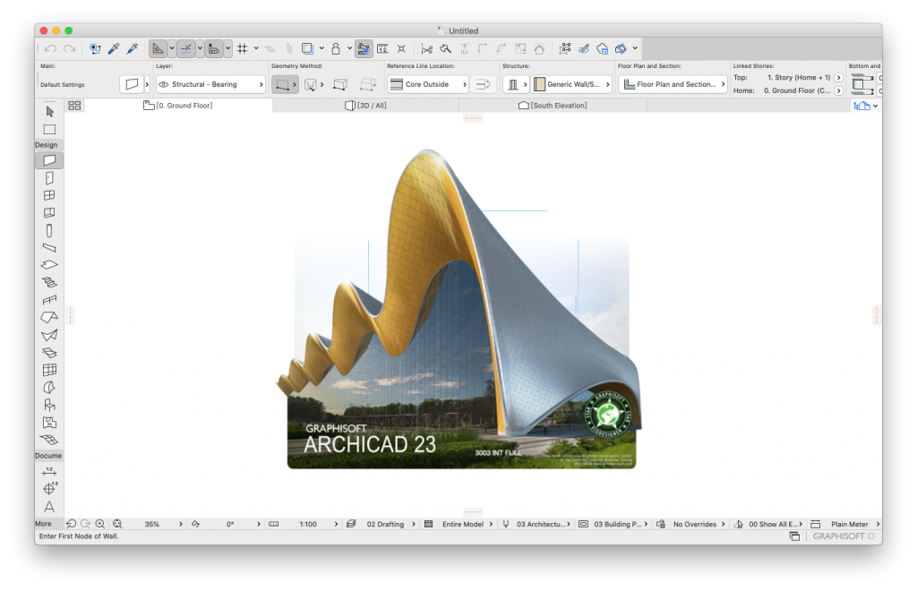This screenshot has height=591, width=917.
Task: Choose the Trapezoid wall geometry method
Action: click(340, 85)
